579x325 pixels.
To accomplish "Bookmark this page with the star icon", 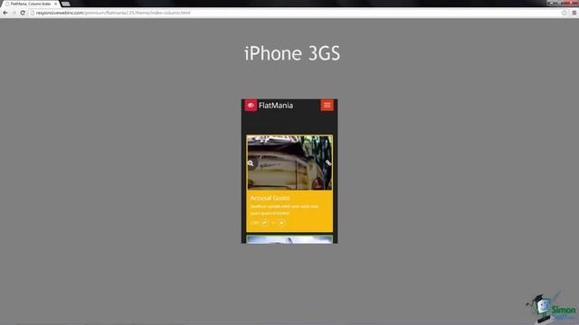I will point(565,13).
